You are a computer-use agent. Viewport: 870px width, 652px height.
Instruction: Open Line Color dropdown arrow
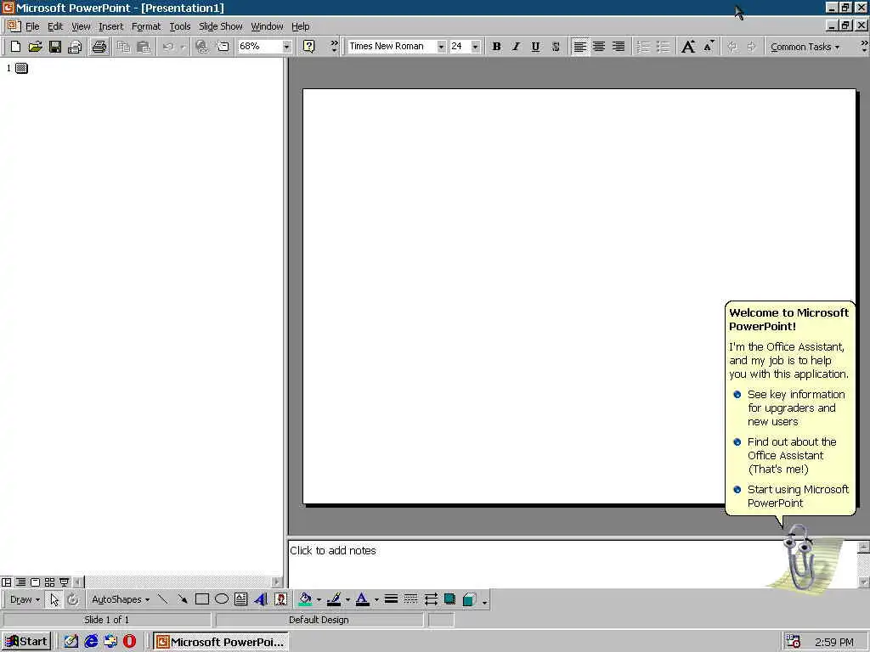coord(347,599)
